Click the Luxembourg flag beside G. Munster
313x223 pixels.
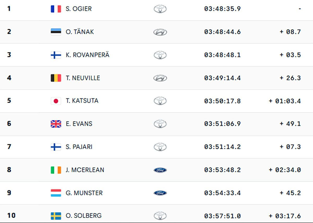click(x=56, y=193)
